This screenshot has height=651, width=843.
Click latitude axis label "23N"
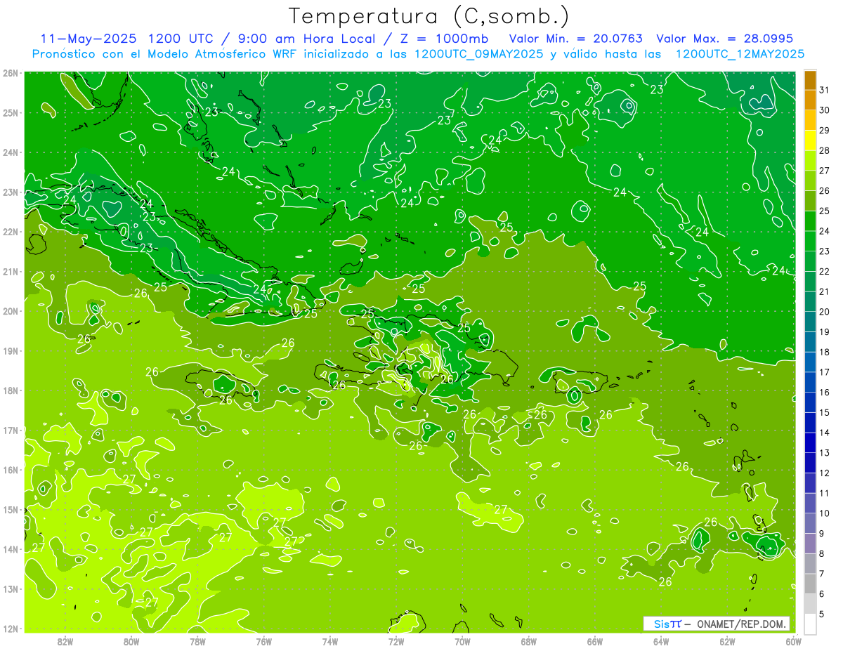tap(11, 192)
